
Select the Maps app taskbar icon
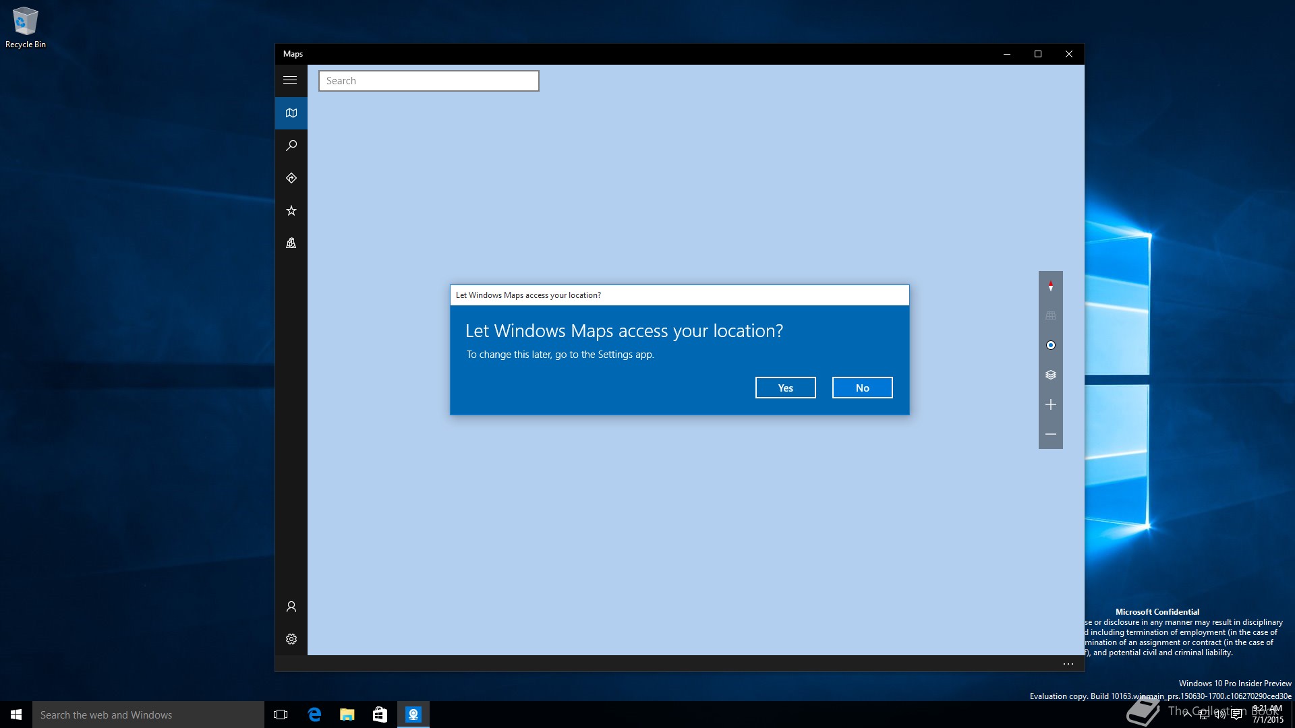click(413, 715)
